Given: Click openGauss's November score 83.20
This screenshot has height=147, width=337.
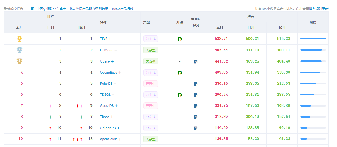Looking at the screenshot, I should [253, 139].
